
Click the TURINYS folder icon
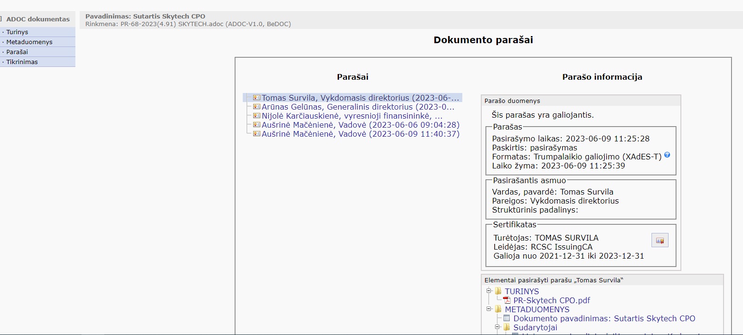pyautogui.click(x=498, y=291)
